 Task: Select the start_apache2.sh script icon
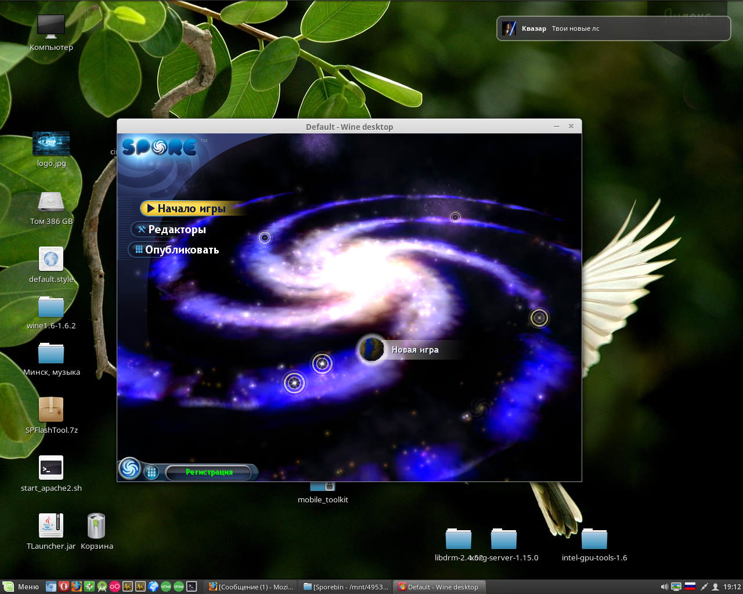click(51, 468)
